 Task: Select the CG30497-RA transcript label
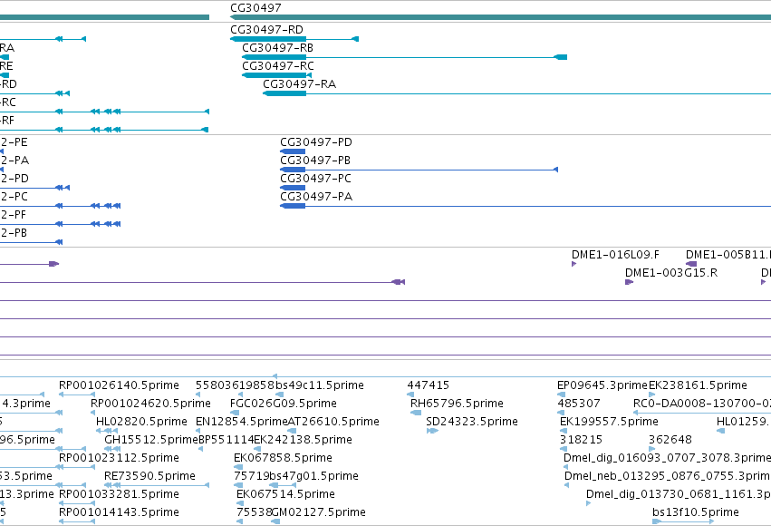(300, 84)
